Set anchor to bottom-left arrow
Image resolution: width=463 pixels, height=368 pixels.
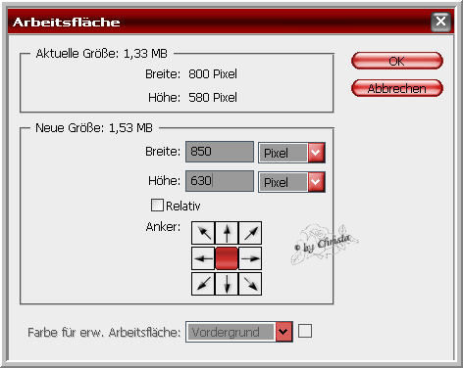(203, 284)
